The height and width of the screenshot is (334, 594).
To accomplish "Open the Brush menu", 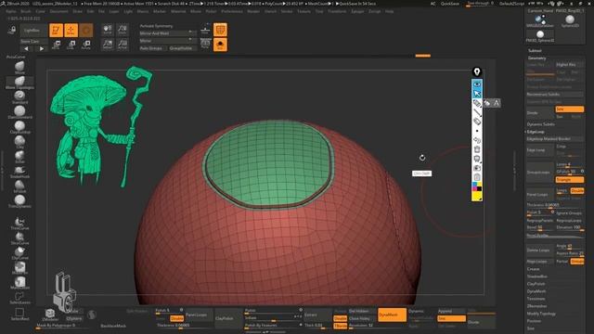I will [26, 11].
